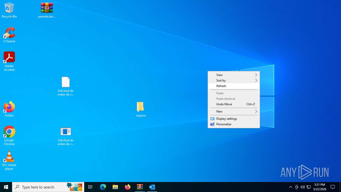Image resolution: width=341 pixels, height=192 pixels.
Task: Open the volume control in system tray
Action: (303, 187)
